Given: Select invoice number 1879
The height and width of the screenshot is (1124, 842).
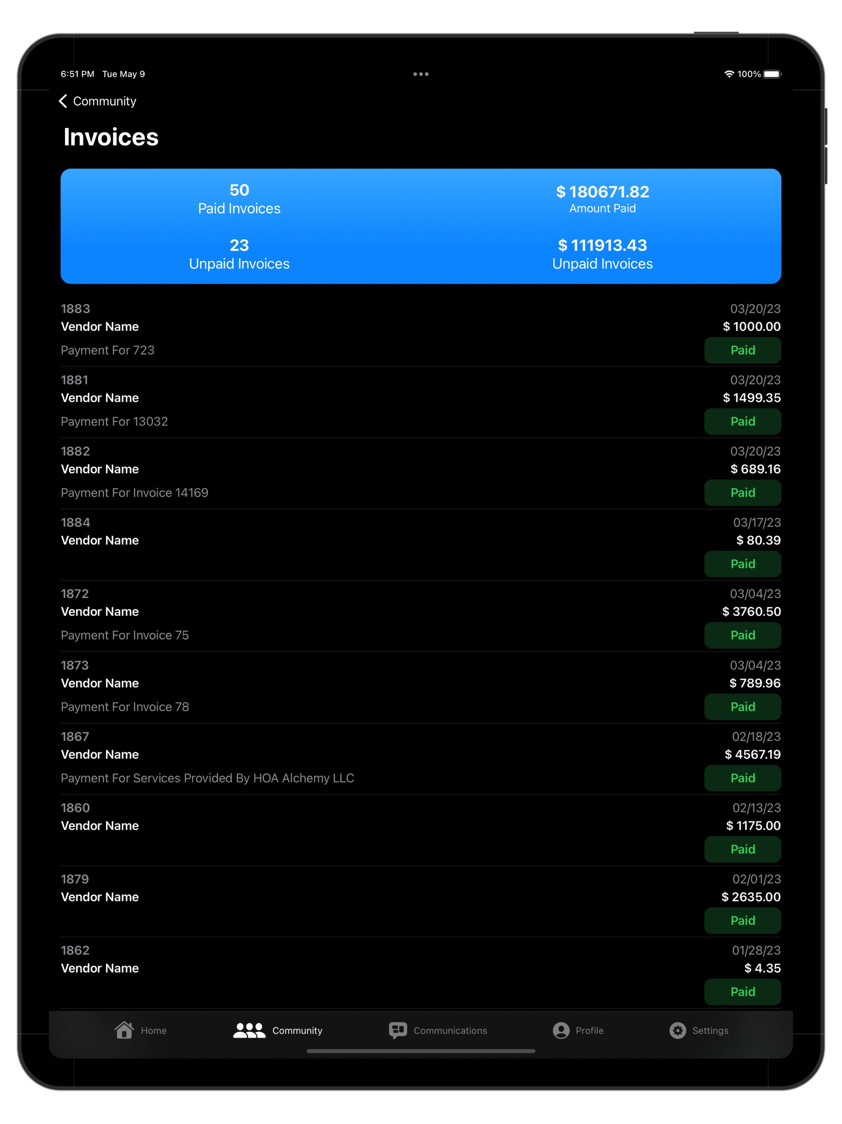Looking at the screenshot, I should 75,878.
